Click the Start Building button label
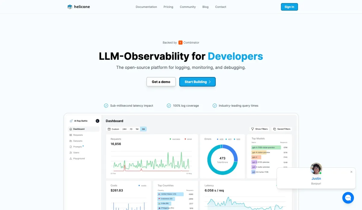 click(196, 82)
